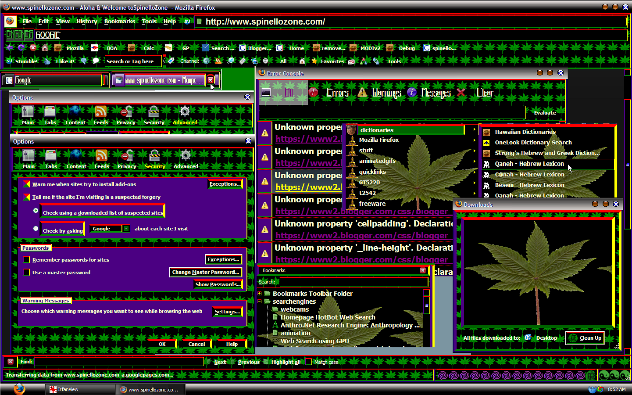
Task: Open the History menu
Action: click(86, 21)
